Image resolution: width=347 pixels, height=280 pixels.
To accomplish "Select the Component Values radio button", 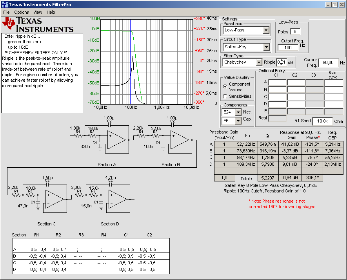I will pyautogui.click(x=225, y=87).
